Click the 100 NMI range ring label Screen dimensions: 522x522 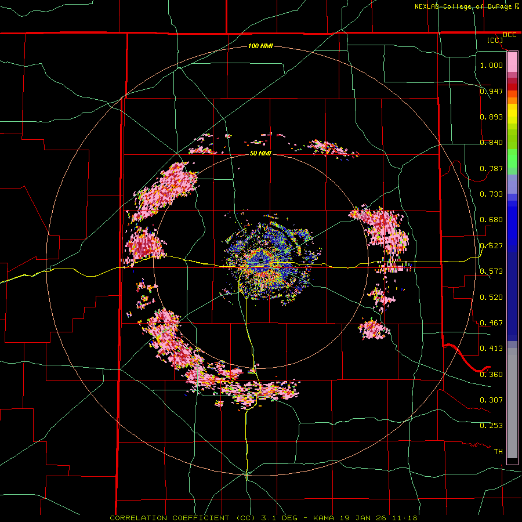[260, 46]
